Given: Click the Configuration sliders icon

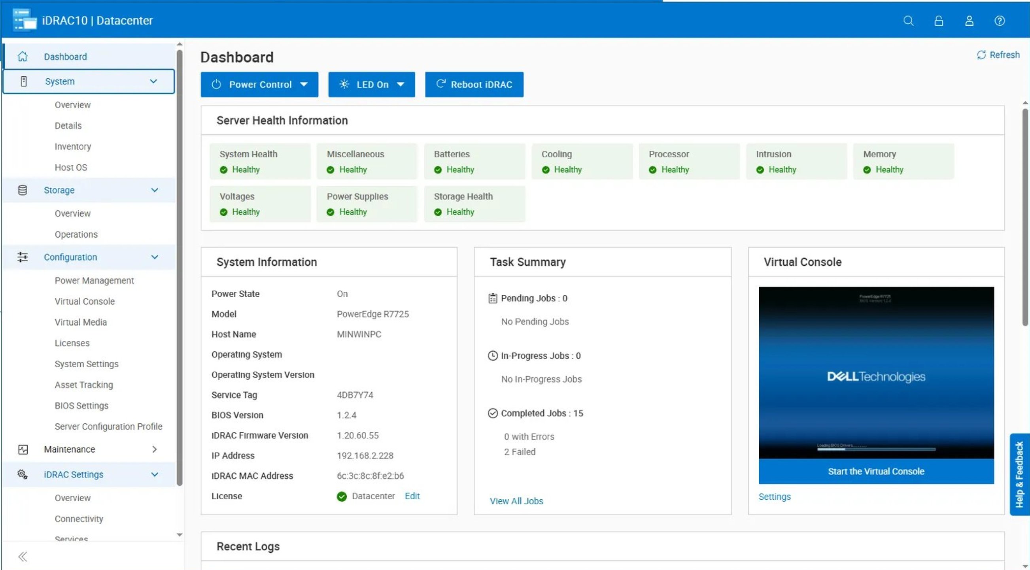Looking at the screenshot, I should [23, 257].
